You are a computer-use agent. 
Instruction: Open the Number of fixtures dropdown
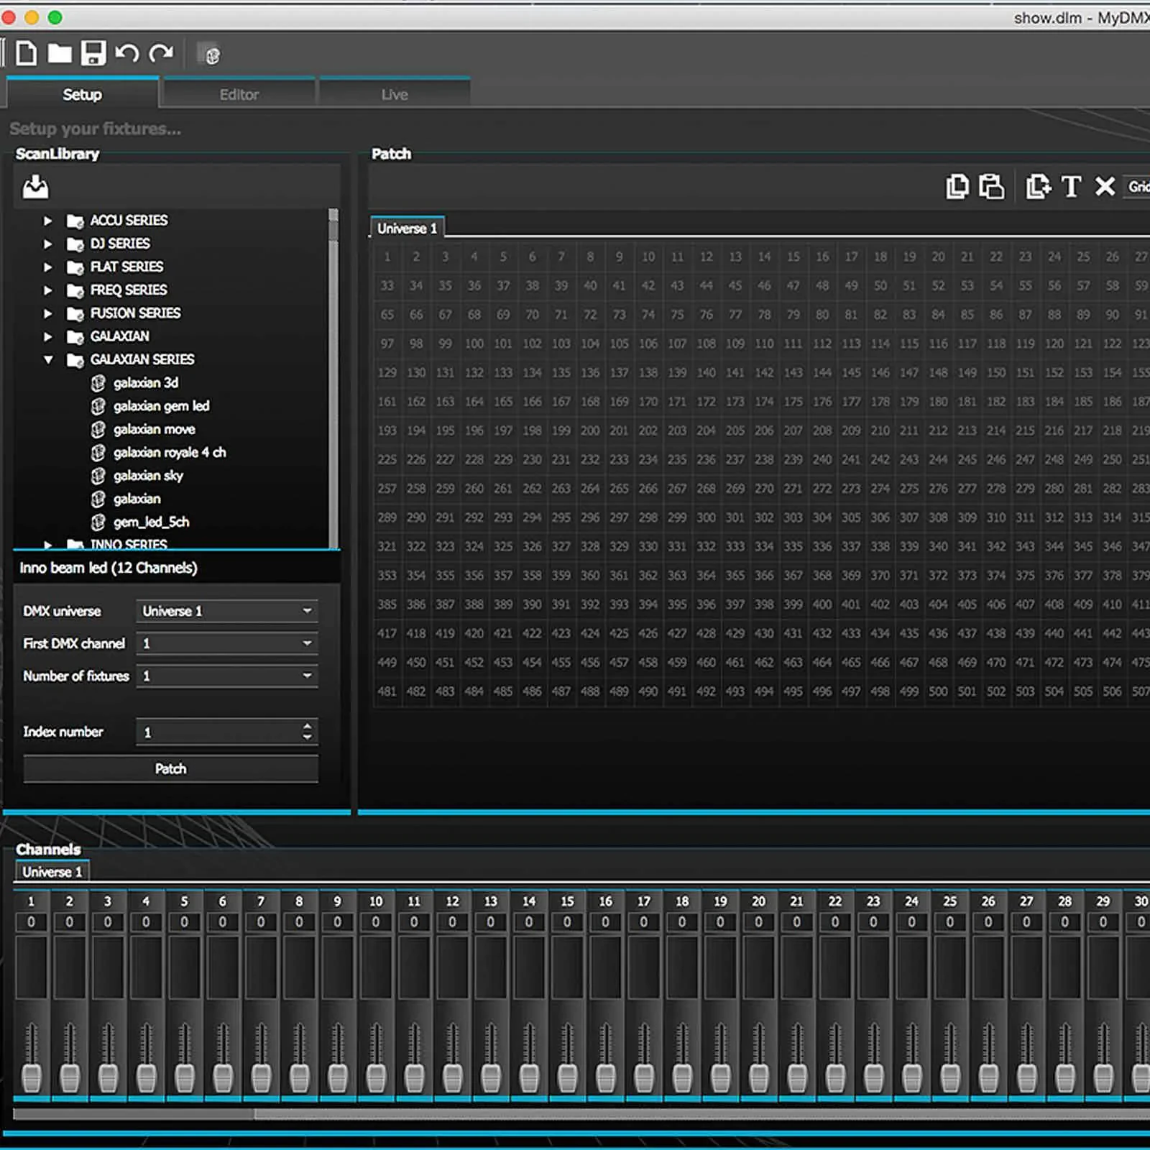[x=226, y=676]
